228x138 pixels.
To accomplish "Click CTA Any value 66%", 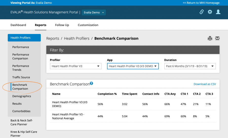I will pyautogui.click(x=167, y=104).
